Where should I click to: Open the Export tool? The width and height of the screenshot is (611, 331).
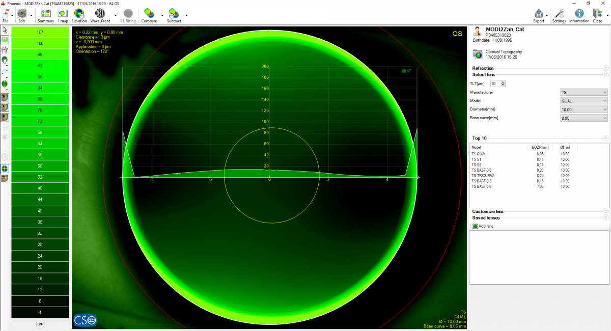(x=538, y=15)
